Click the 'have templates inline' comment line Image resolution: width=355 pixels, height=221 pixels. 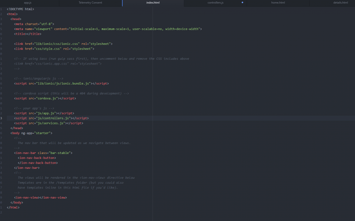coord(68,188)
